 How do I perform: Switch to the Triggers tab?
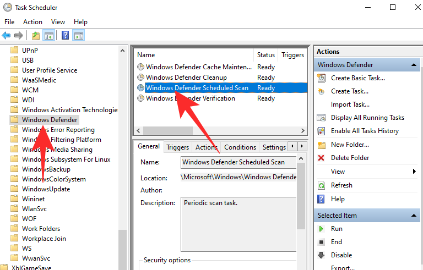(x=177, y=147)
